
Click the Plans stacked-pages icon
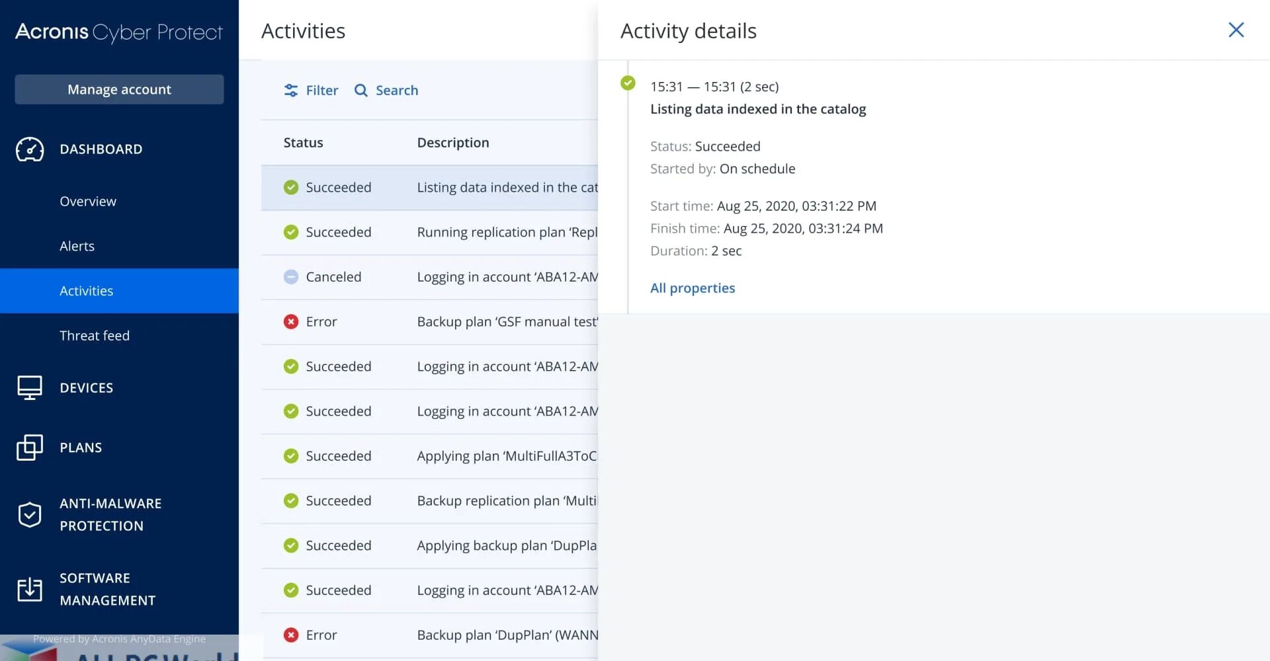coord(29,447)
